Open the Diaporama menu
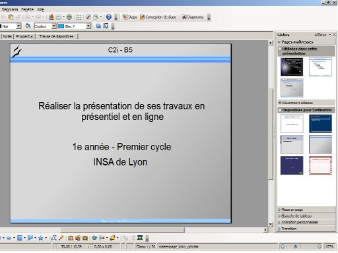This screenshot has width=338, height=253. [10, 9]
